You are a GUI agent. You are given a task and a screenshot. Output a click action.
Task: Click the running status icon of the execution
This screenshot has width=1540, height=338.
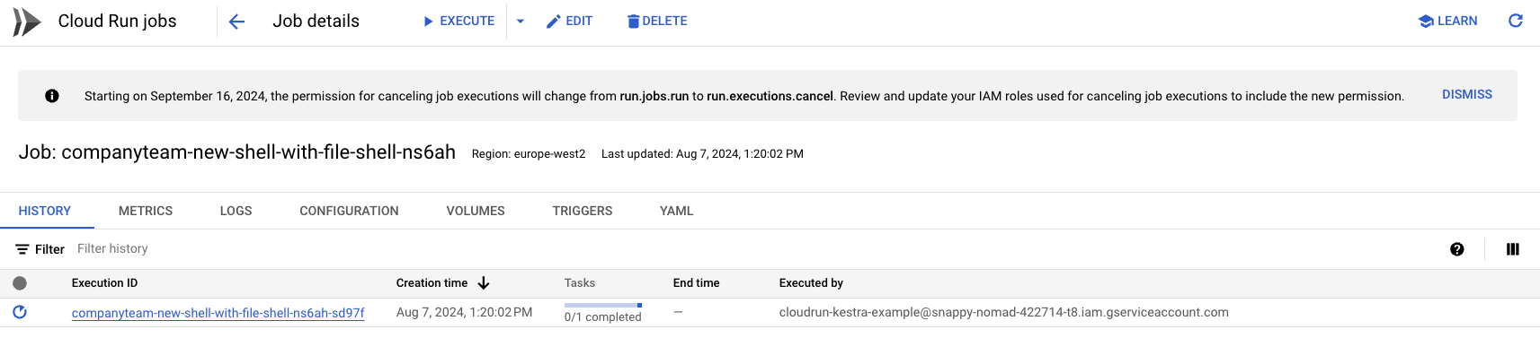[x=20, y=312]
